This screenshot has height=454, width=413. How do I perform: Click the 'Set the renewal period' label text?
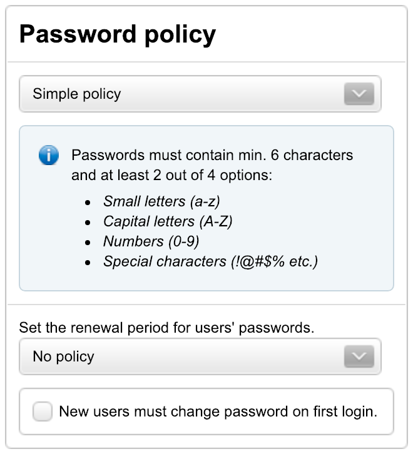166,328
